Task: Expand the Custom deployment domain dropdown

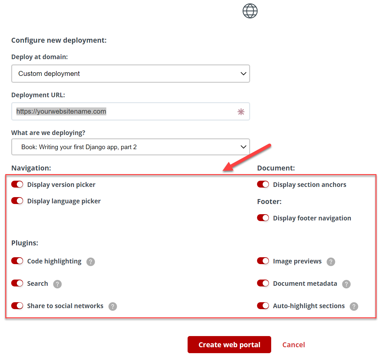Action: 131,74
